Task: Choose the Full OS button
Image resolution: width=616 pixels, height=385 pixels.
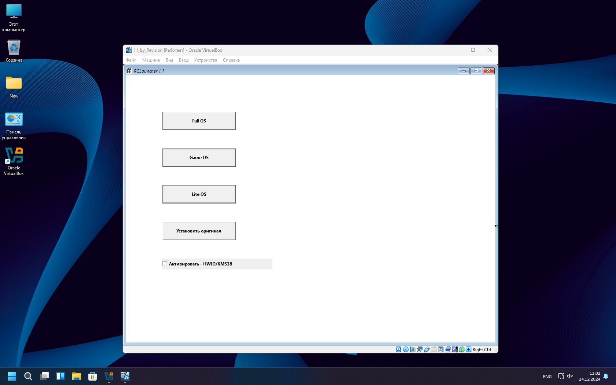Action: (x=199, y=121)
